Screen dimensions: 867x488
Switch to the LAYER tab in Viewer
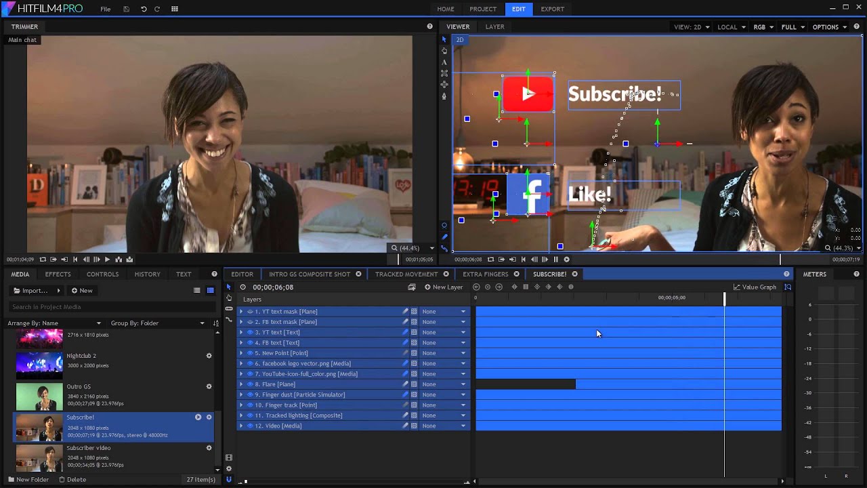494,26
